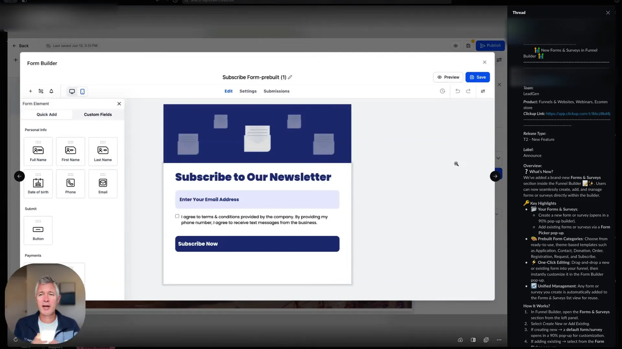Click the Preview button
Screen dimensions: 622x349
(448, 77)
